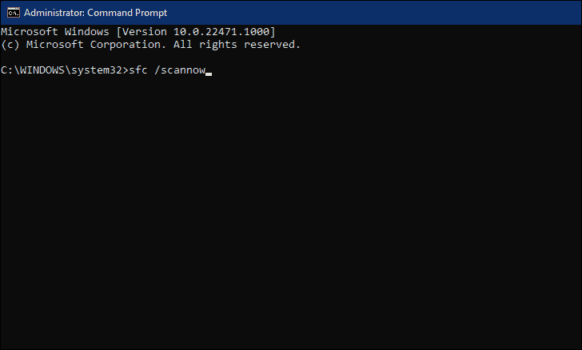Select the "[Version 10.0.22471.1000]" text
Image resolution: width=582 pixels, height=350 pixels.
[196, 31]
